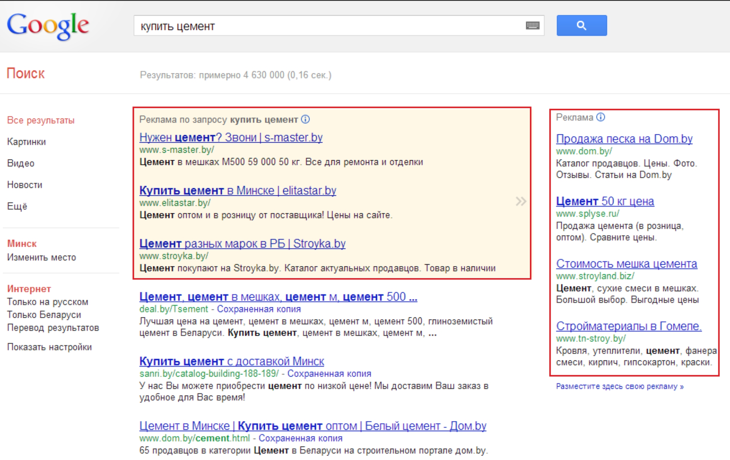Select Перевод результатов option
730x460 pixels.
[x=53, y=328]
